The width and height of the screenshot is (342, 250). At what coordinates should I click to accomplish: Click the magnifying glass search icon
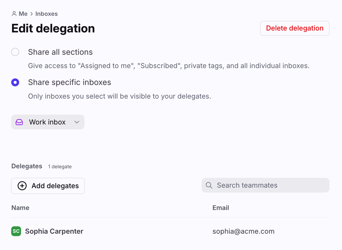(x=209, y=185)
